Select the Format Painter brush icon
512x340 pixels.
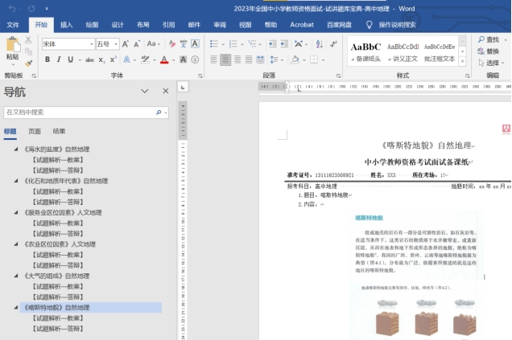(x=29, y=63)
